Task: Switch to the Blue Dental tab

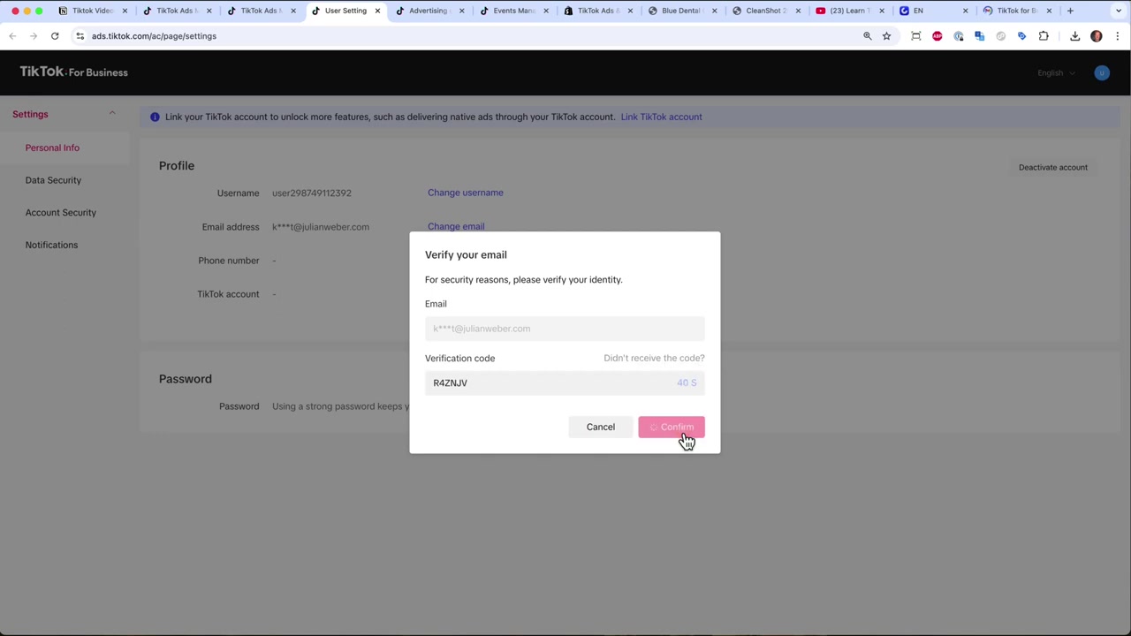Action: [681, 11]
